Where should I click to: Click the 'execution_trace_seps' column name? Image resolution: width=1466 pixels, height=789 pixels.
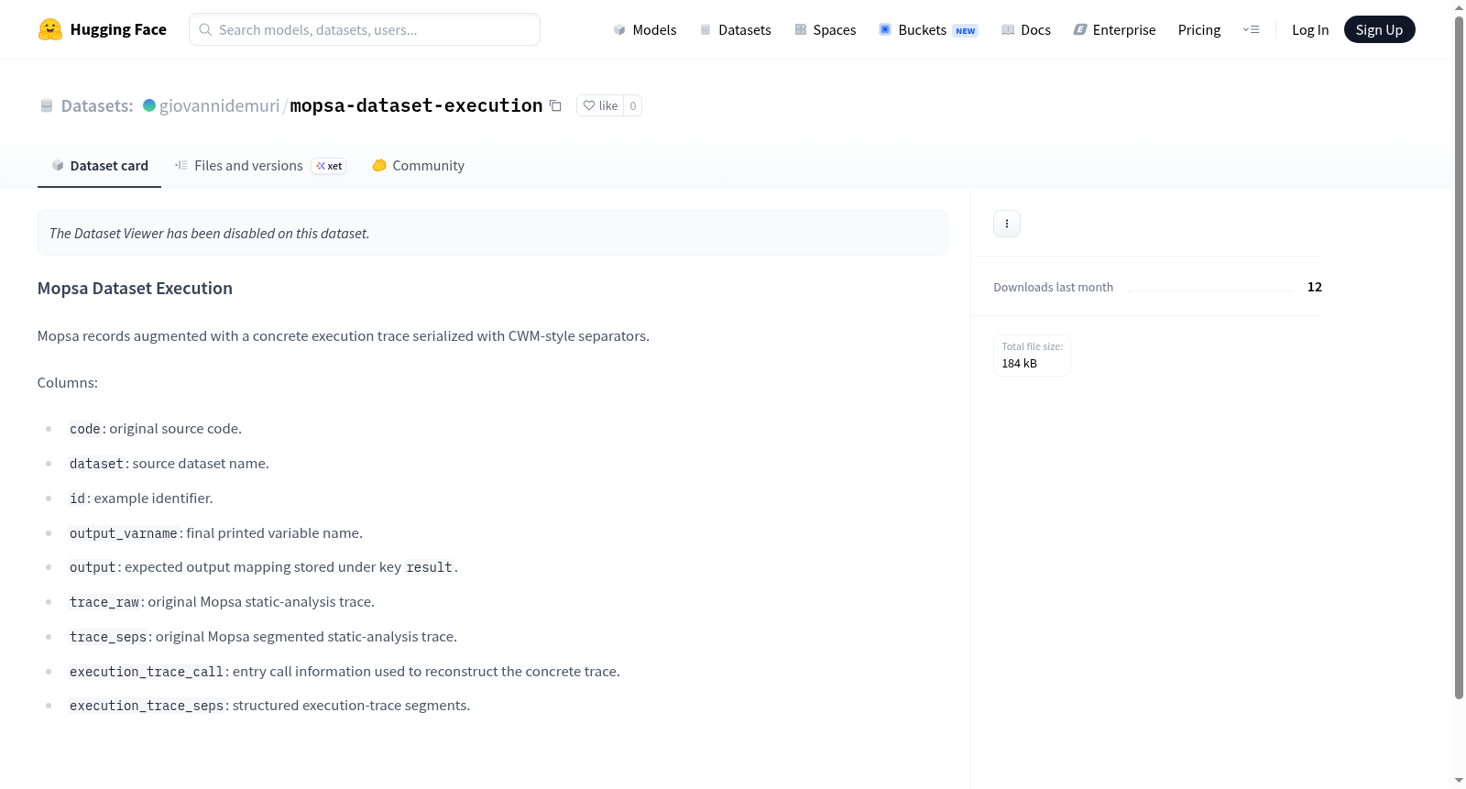pos(147,706)
